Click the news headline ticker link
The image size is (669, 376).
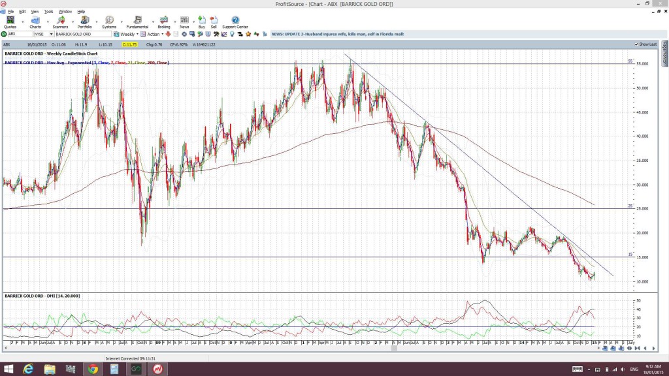tap(338, 34)
